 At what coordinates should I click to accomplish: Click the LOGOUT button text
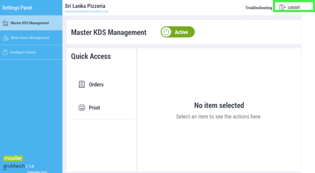tap(294, 8)
